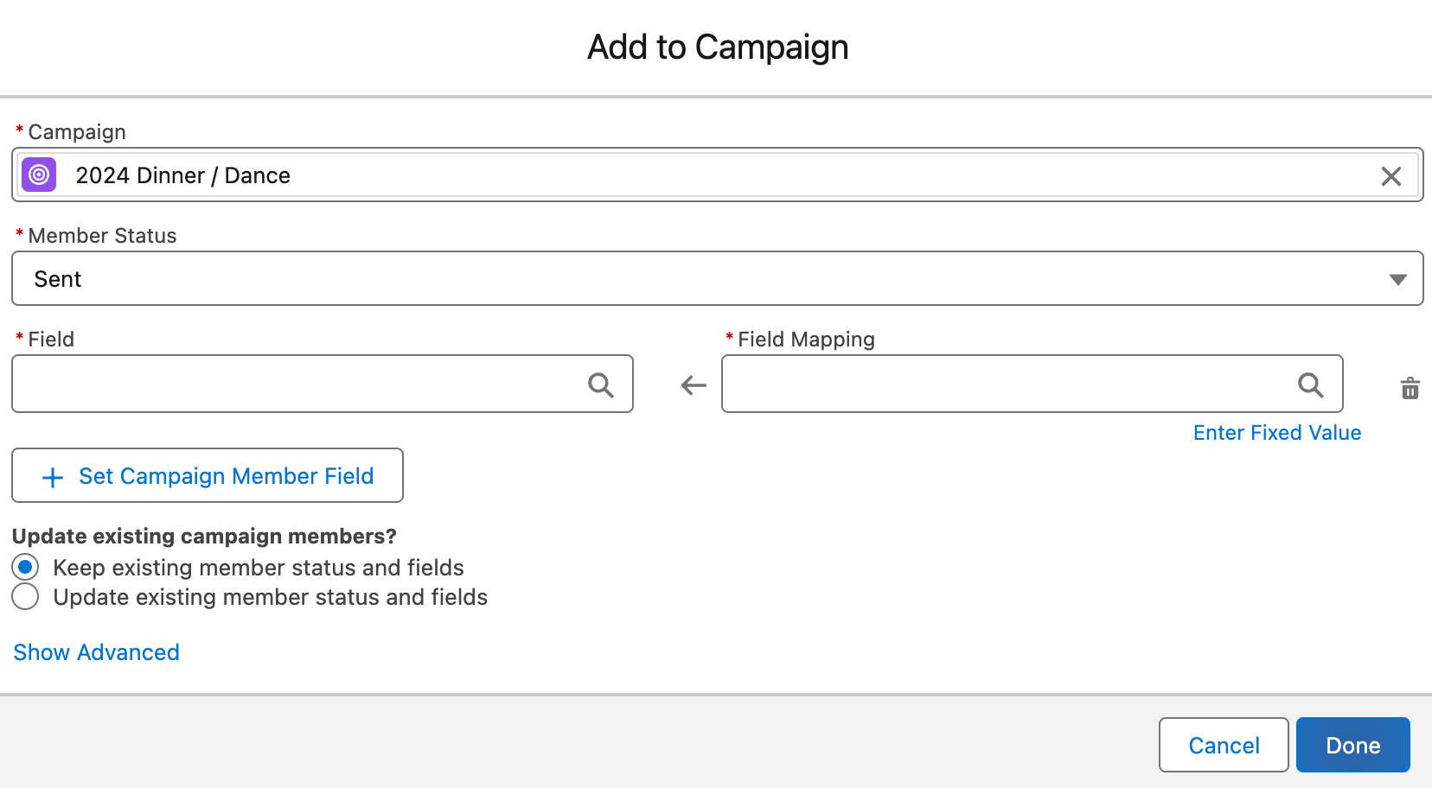This screenshot has height=788, width=1432.
Task: Click the 2024 Dinner / Dance campaign text
Action: point(182,176)
